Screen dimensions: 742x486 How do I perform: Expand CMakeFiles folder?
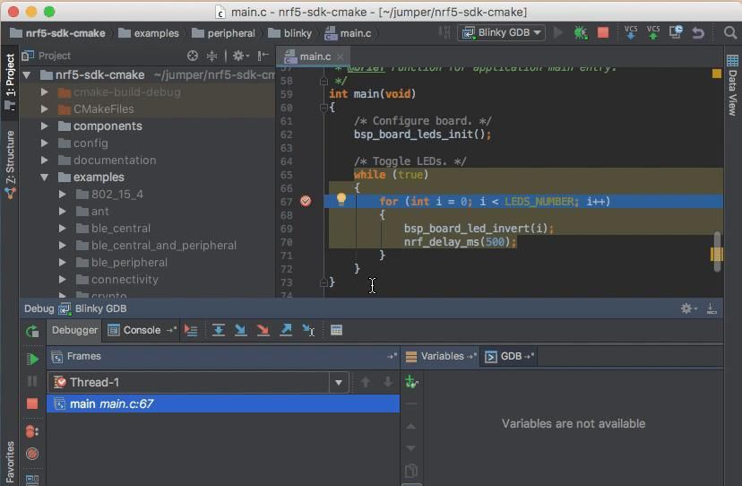[x=45, y=109]
